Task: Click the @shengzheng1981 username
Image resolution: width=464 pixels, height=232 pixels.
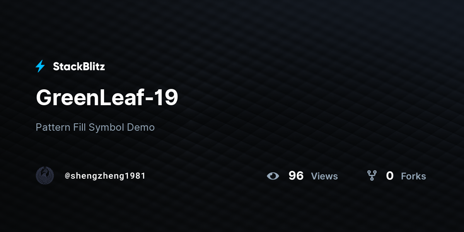Action: (x=105, y=176)
